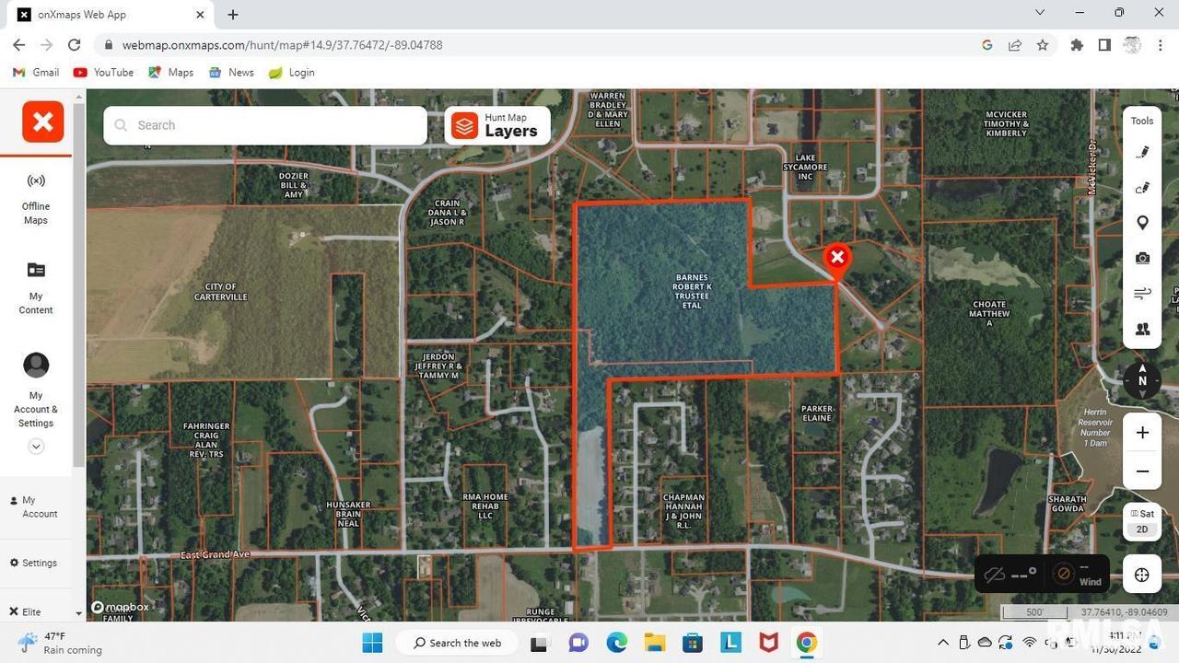Click the map Search field
The width and height of the screenshot is (1179, 663).
264,124
